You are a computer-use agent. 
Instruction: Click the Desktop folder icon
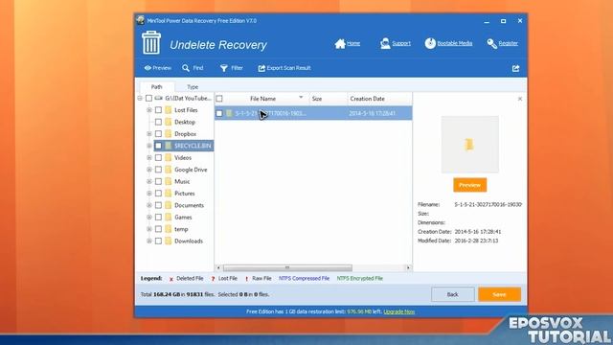[169, 122]
